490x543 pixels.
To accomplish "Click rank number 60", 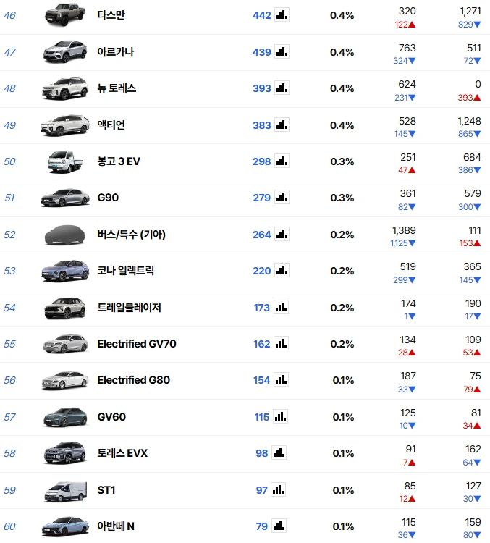I will pos(9,526).
